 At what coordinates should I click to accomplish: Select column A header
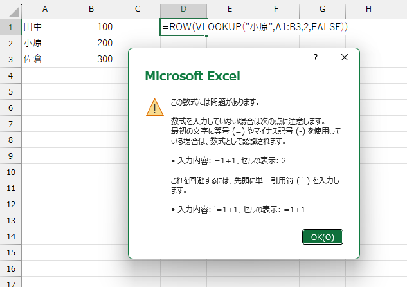pos(45,9)
